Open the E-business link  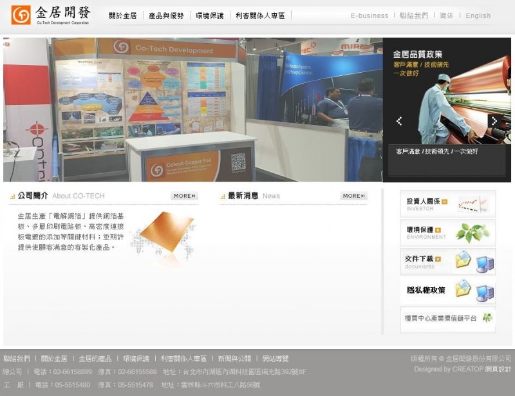point(370,15)
